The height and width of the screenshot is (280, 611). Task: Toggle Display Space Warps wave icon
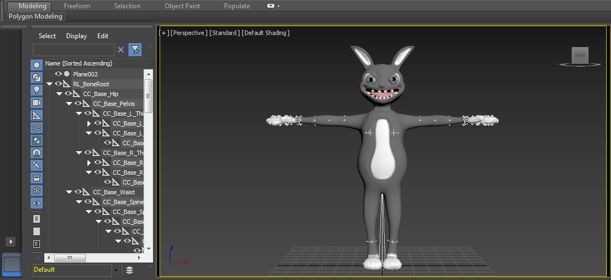pyautogui.click(x=37, y=128)
